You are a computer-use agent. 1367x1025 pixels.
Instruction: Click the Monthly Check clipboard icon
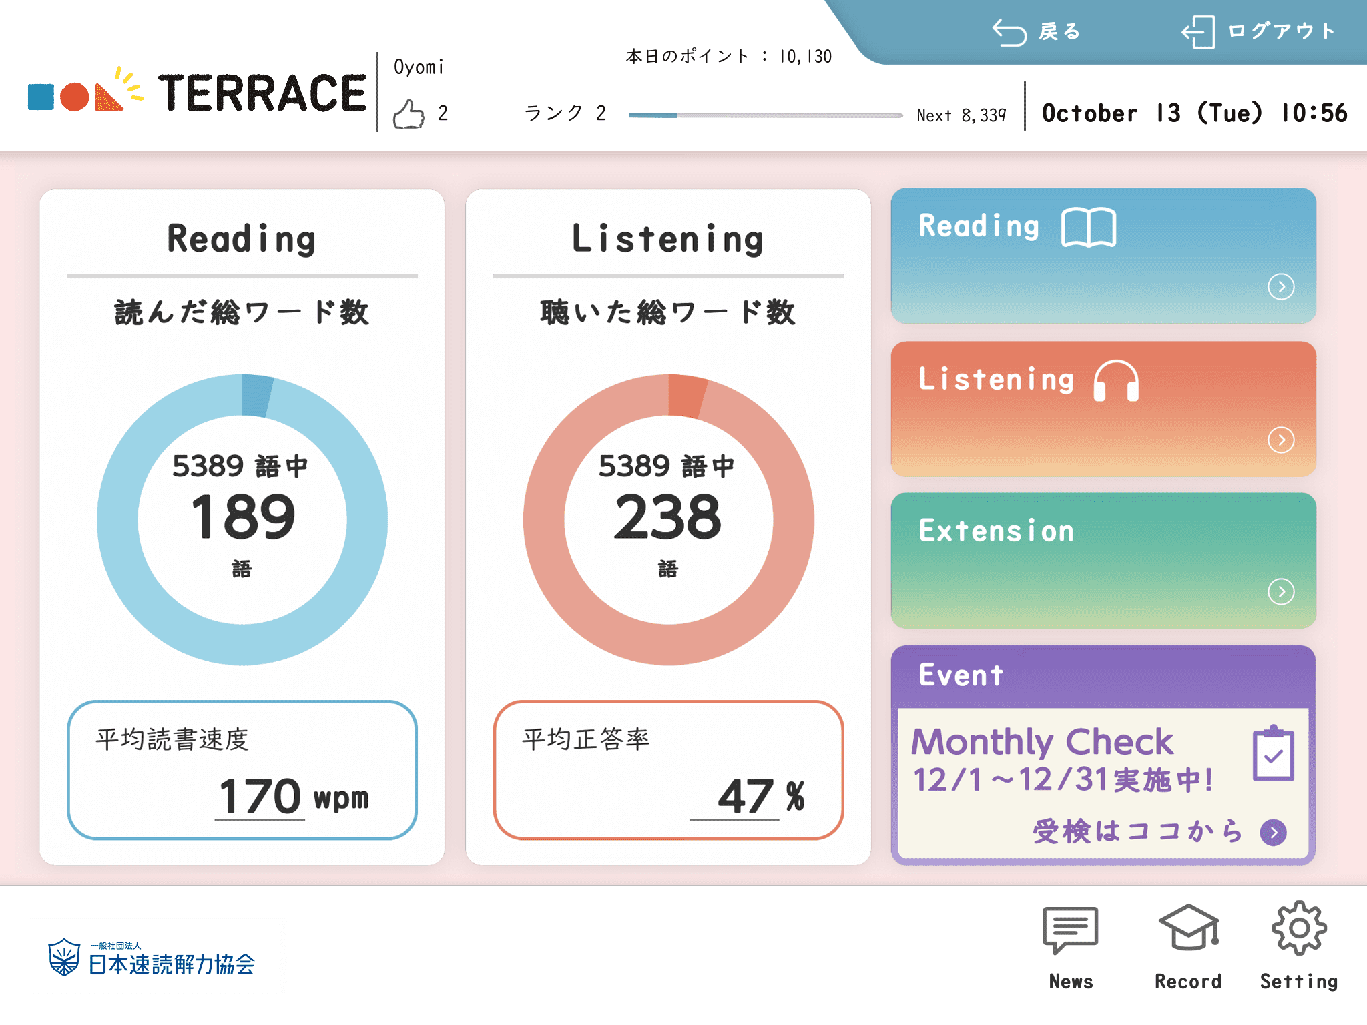[1273, 753]
